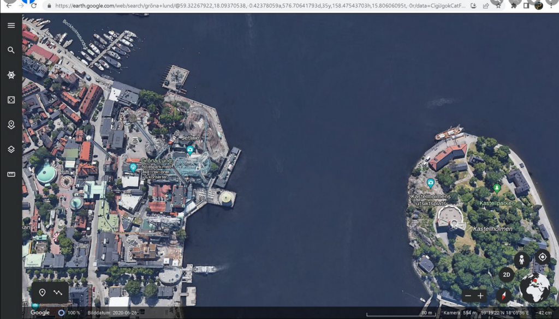Toggle the 2D view button
Screen dimensions: 559x319
point(506,275)
